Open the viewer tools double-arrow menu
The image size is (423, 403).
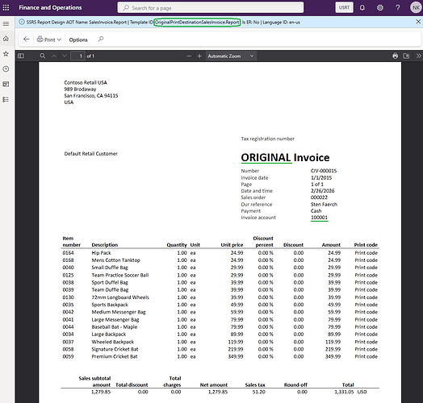click(418, 56)
